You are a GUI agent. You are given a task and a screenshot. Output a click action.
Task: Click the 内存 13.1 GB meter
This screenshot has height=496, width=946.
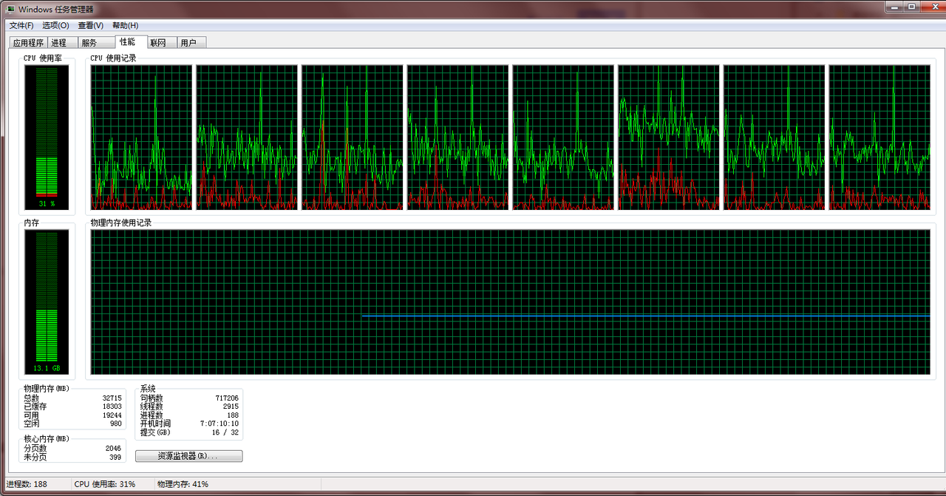47,302
